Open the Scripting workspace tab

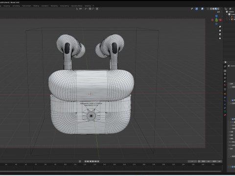pyautogui.click(x=88, y=6)
